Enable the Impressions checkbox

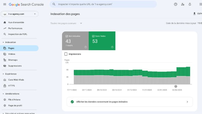click(66, 54)
